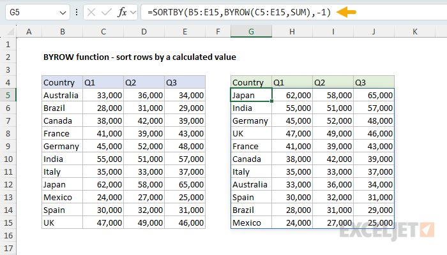
Task: Click value 62,000 in column H
Action: tap(292, 96)
